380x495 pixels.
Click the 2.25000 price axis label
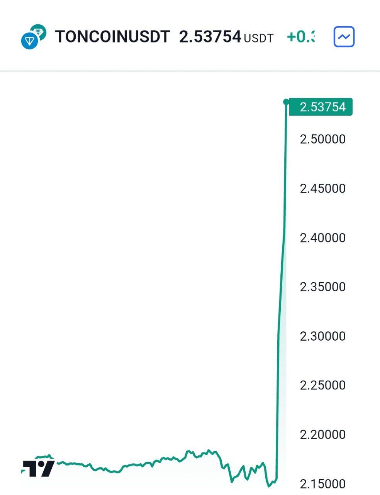coord(322,385)
